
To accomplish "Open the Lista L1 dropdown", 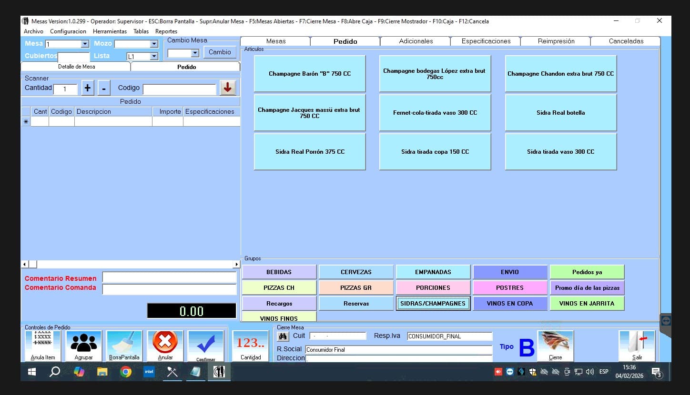I will point(153,56).
